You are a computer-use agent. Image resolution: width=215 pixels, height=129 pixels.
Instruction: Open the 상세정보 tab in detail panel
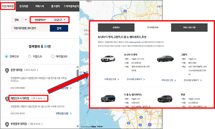116,28
